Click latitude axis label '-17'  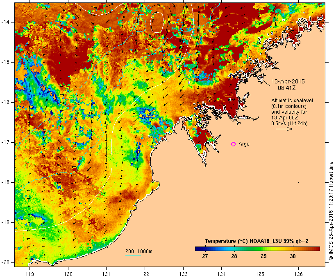click(x=5, y=142)
